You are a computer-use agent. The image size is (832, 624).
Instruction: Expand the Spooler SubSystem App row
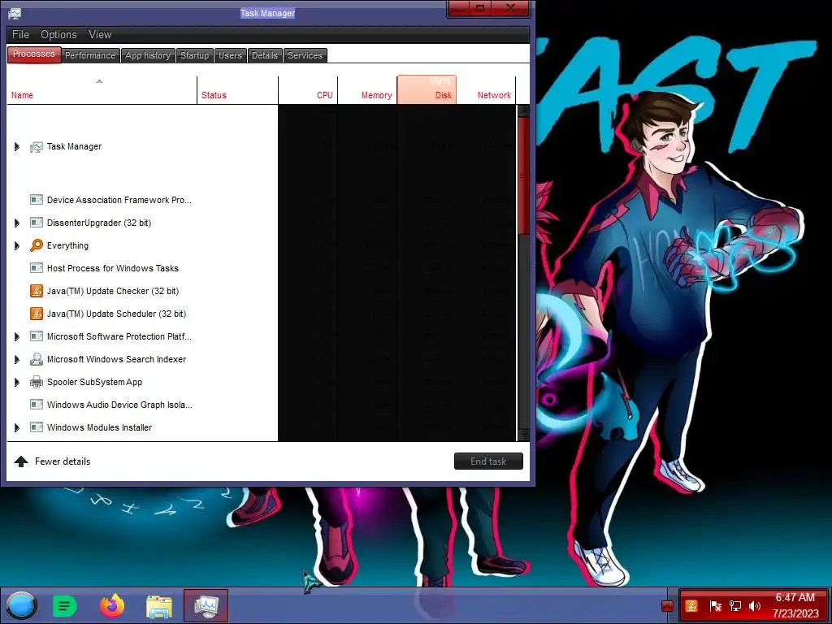click(x=17, y=382)
